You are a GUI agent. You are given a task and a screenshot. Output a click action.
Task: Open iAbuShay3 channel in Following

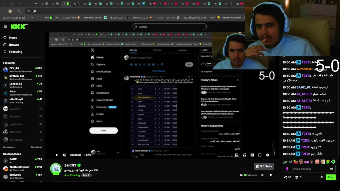pyautogui.click(x=22, y=101)
